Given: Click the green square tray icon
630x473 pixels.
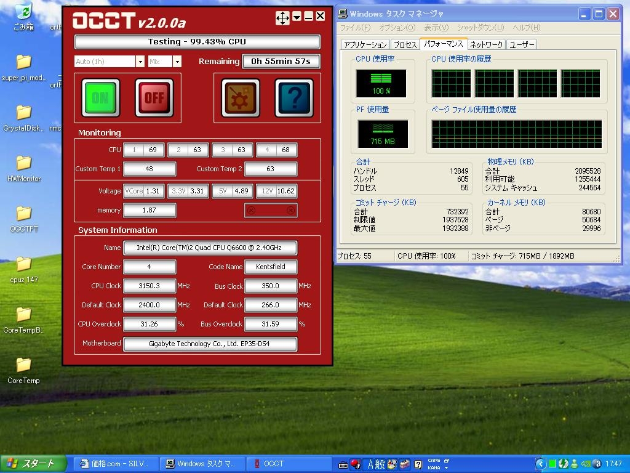Looking at the screenshot, I should pos(552,464).
